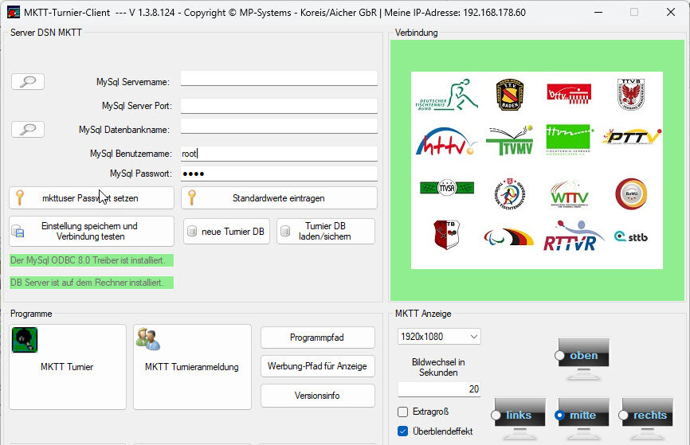690x445 pixels.
Task: Click the Programmpfad button
Action: click(317, 338)
